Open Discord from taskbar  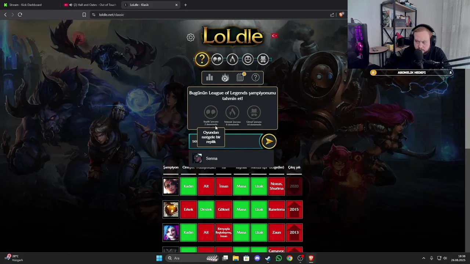pyautogui.click(x=257, y=258)
